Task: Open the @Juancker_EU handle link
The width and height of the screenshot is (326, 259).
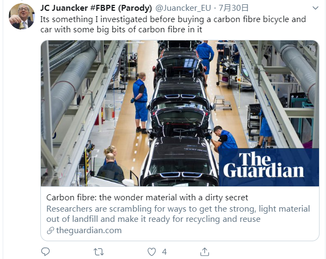Action: point(183,8)
